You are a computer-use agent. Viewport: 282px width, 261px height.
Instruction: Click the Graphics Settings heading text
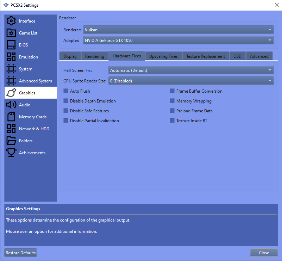23,209
